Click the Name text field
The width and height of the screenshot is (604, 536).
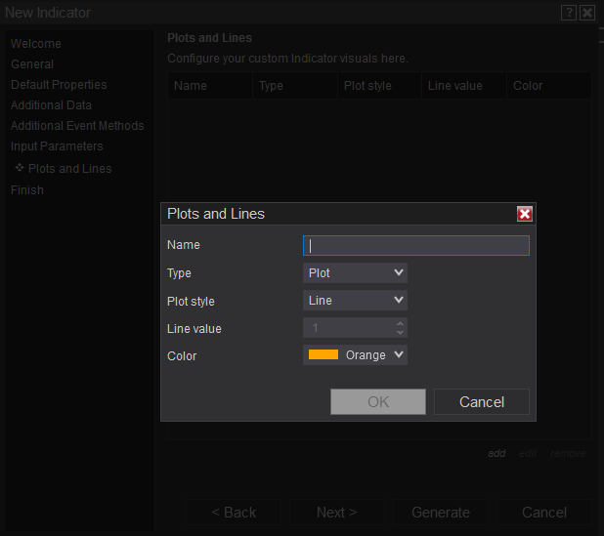pos(416,245)
